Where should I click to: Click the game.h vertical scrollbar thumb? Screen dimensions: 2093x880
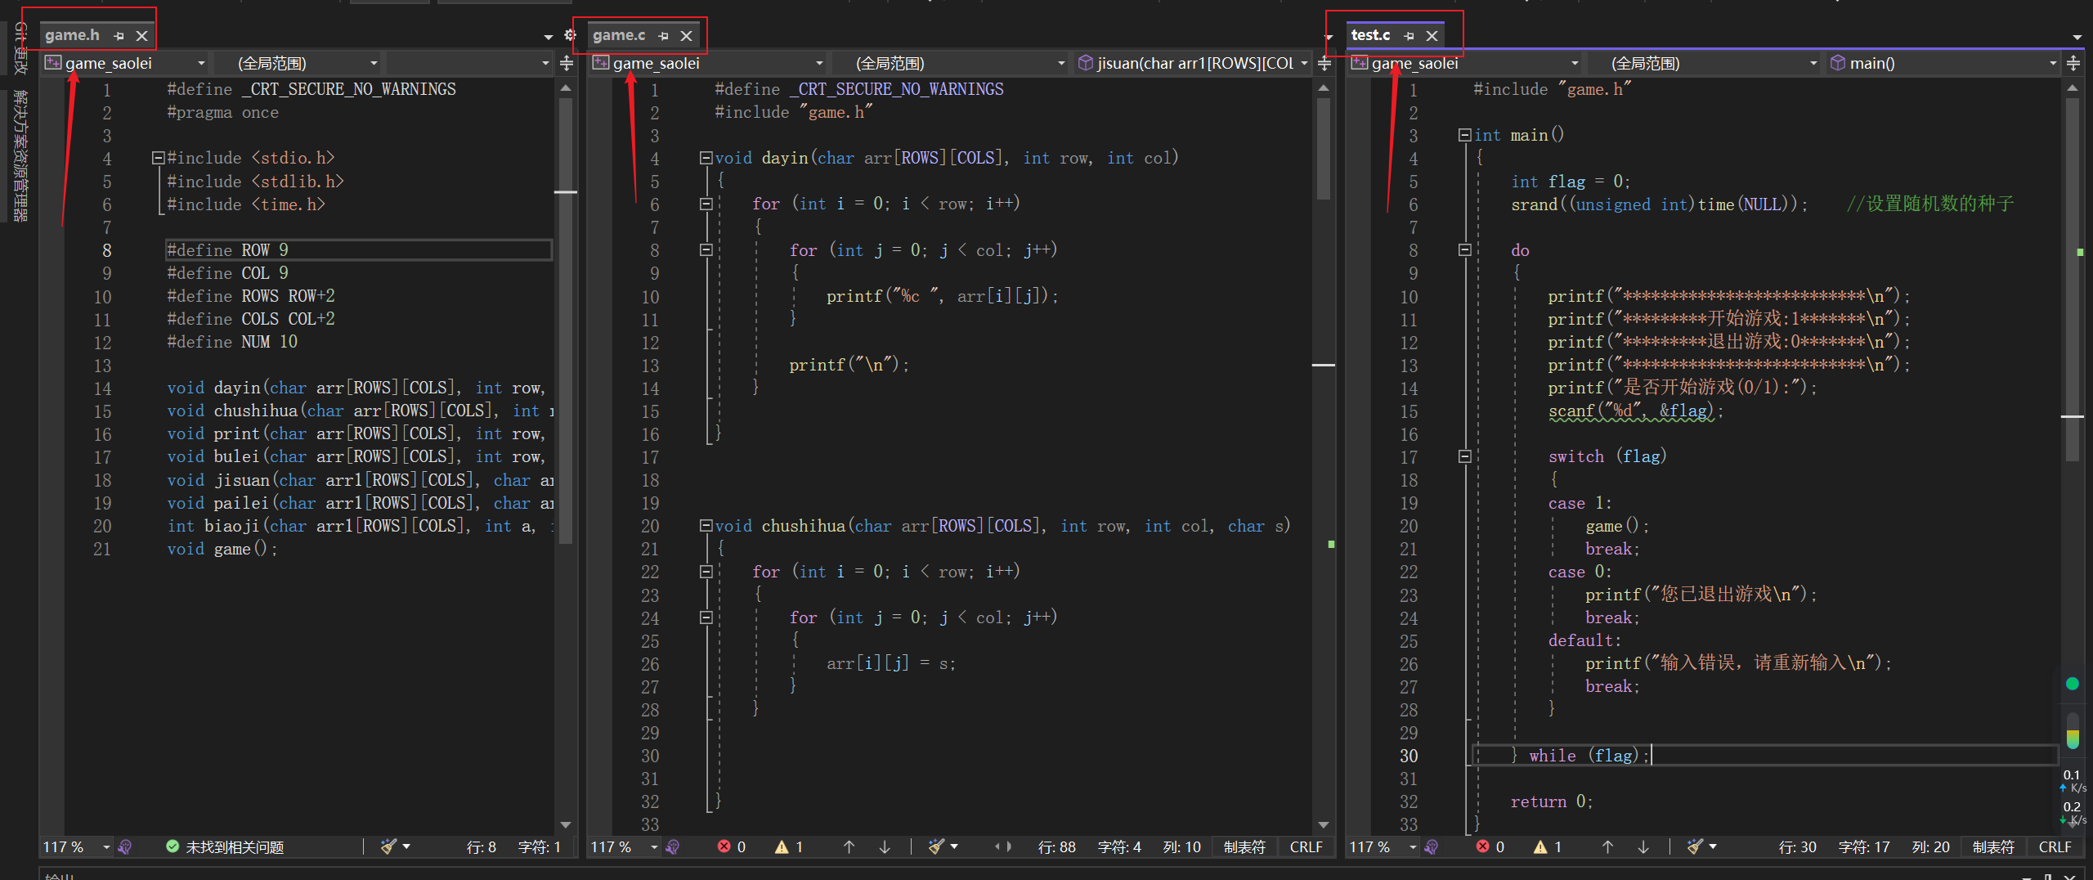pyautogui.click(x=565, y=321)
